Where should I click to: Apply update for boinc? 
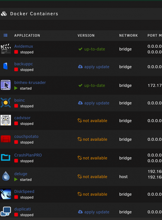(97, 103)
